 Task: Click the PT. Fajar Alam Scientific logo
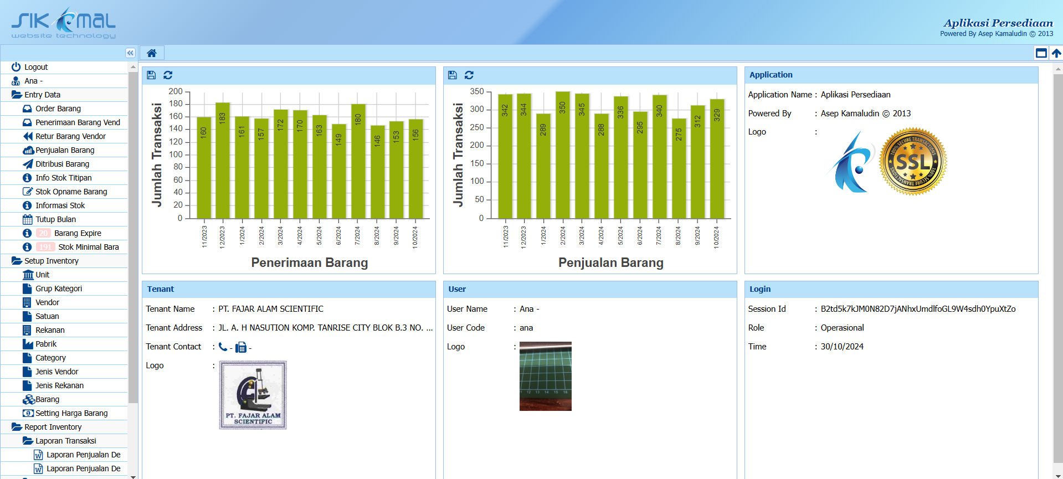pos(253,395)
